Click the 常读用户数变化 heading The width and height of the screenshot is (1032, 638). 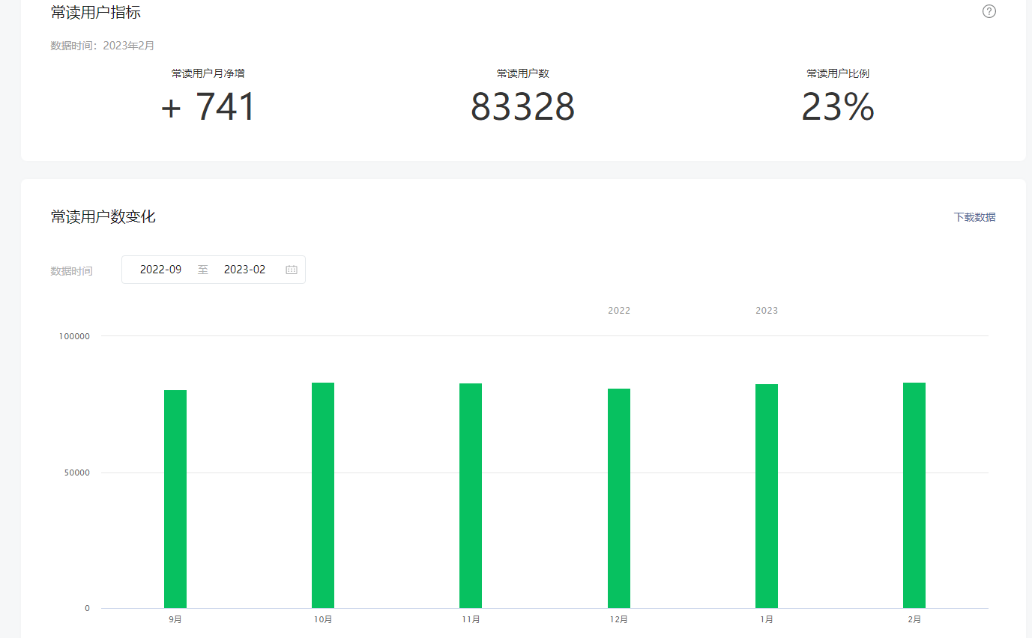103,217
